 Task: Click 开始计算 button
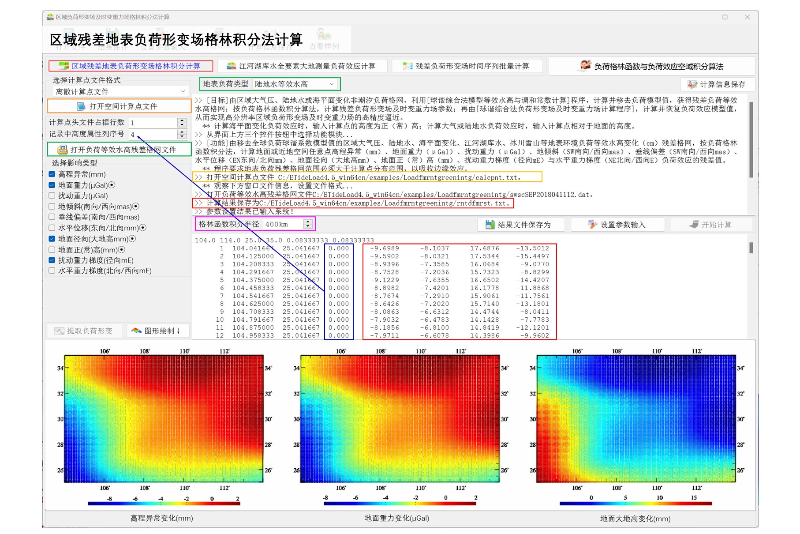(711, 225)
